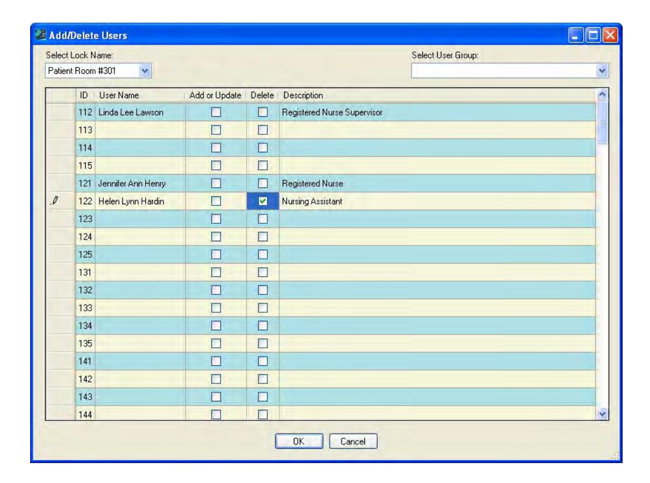Open the Select Lock Name dropdown arrow
This screenshot has height=483, width=650.
pos(145,71)
